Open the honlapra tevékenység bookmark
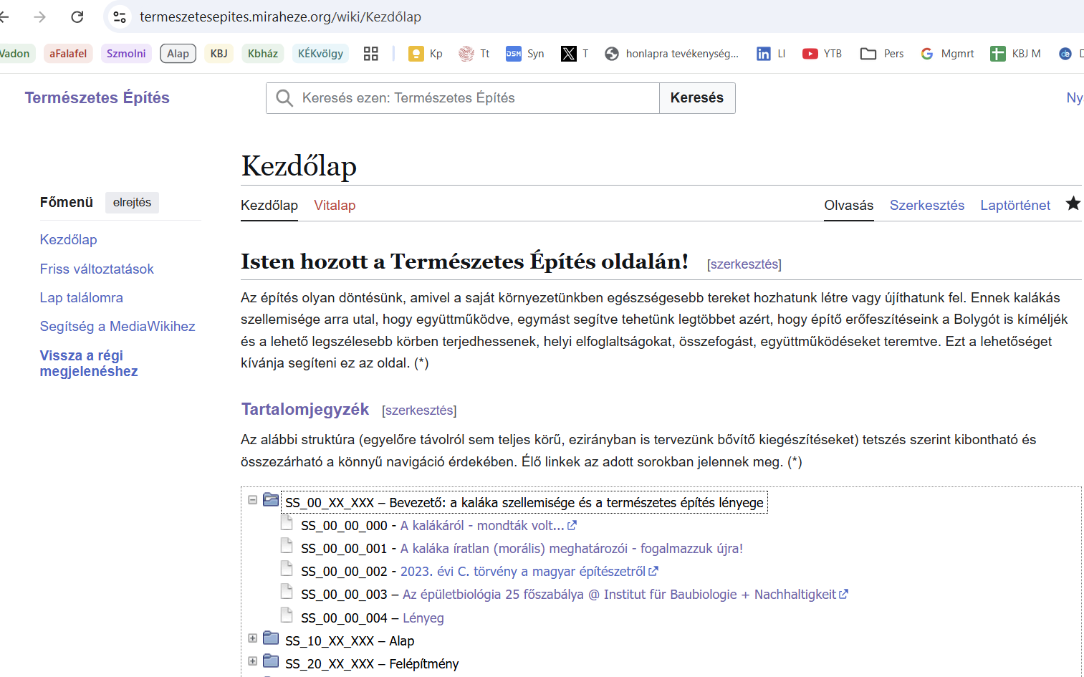The height and width of the screenshot is (677, 1084). point(672,54)
